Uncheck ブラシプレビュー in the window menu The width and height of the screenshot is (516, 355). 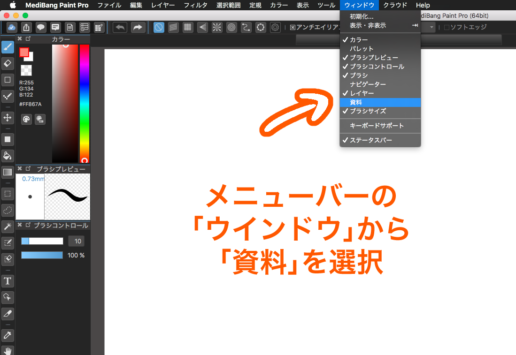tap(380, 58)
